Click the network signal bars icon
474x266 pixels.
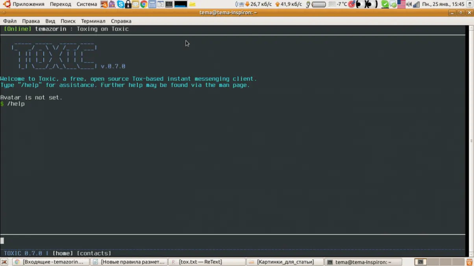coord(416,4)
